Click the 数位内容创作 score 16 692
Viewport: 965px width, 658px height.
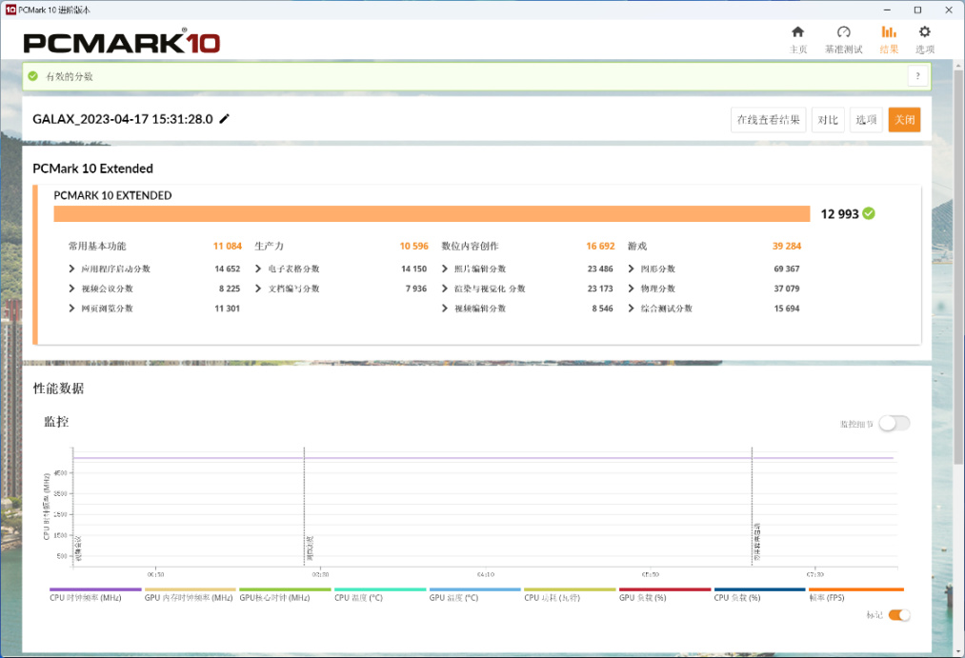click(600, 246)
